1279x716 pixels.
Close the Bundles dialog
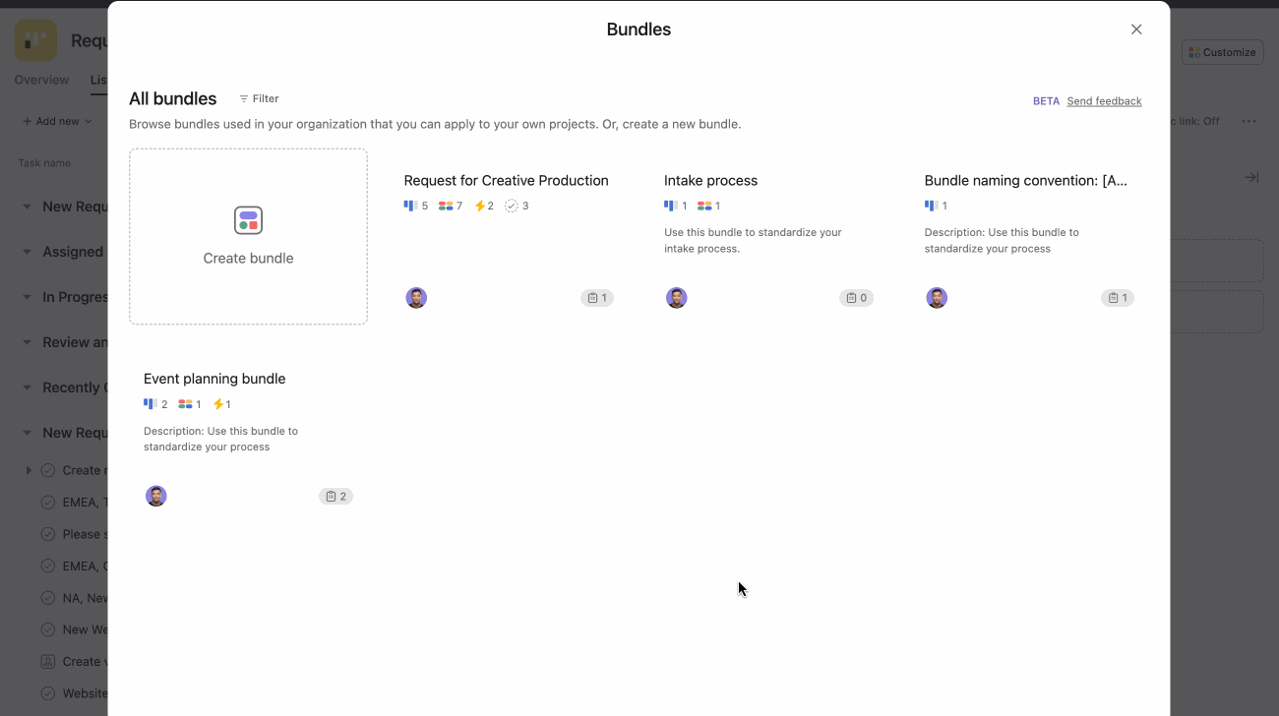pos(1136,30)
